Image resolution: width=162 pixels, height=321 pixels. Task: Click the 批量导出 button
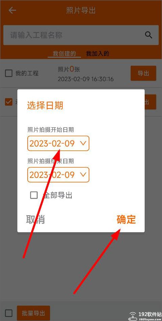click(33, 313)
